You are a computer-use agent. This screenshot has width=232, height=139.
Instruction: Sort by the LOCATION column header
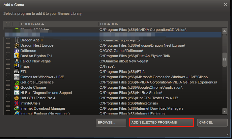[x=163, y=24]
